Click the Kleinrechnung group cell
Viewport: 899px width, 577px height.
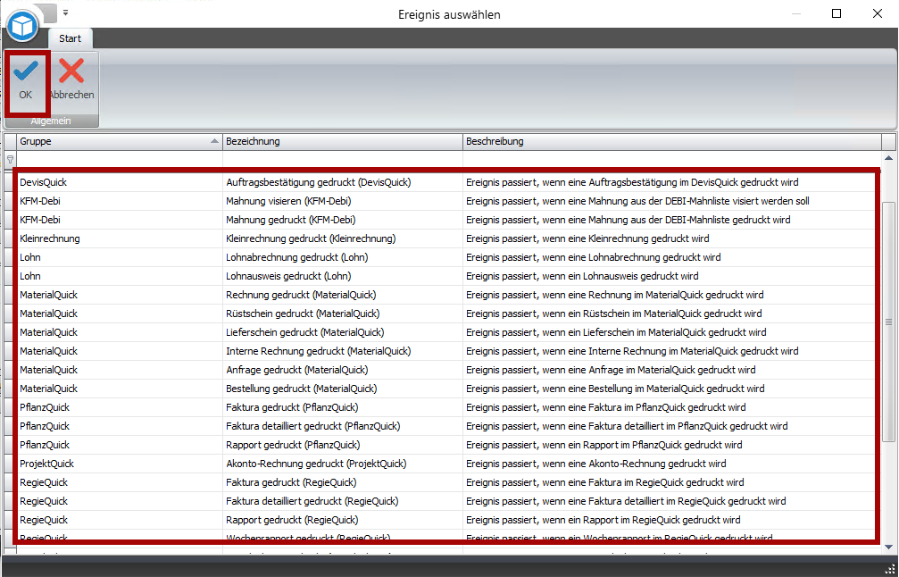click(x=120, y=238)
